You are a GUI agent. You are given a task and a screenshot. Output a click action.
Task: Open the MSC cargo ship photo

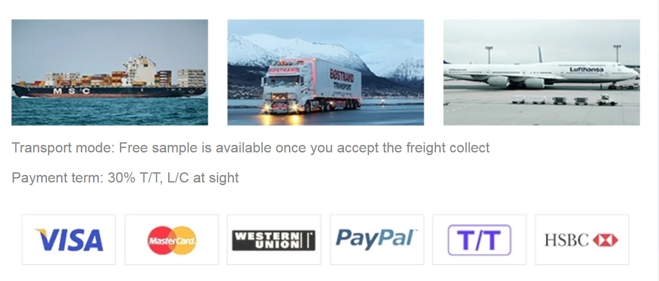click(x=110, y=72)
